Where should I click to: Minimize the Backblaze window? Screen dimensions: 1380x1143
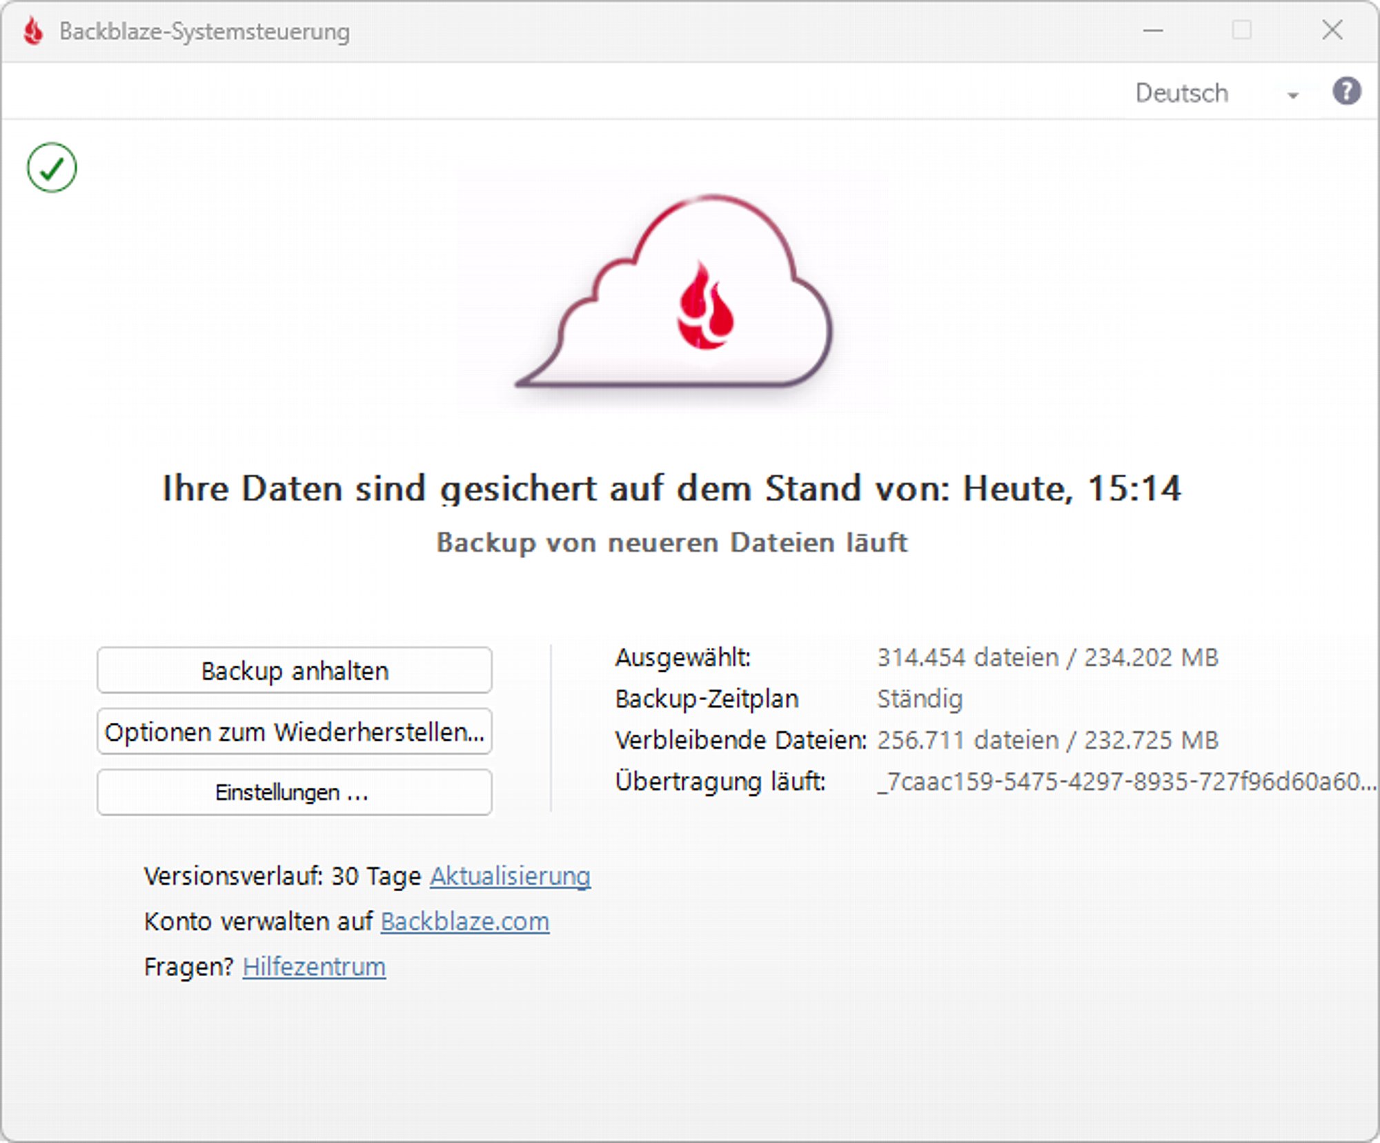click(1153, 31)
